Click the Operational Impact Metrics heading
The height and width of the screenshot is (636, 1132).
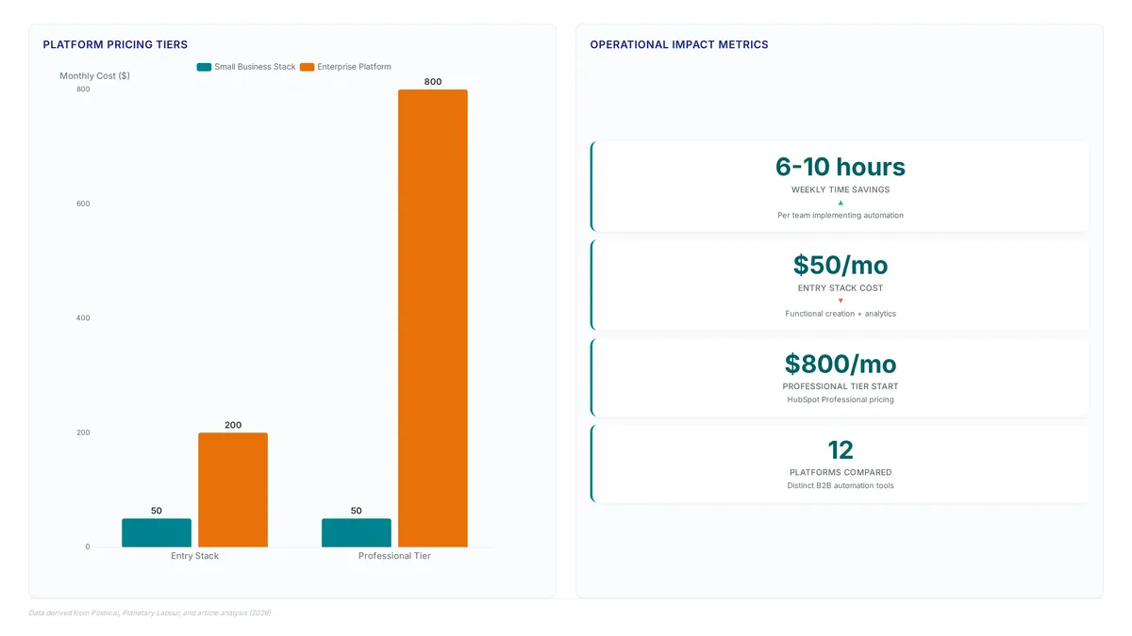pyautogui.click(x=679, y=44)
